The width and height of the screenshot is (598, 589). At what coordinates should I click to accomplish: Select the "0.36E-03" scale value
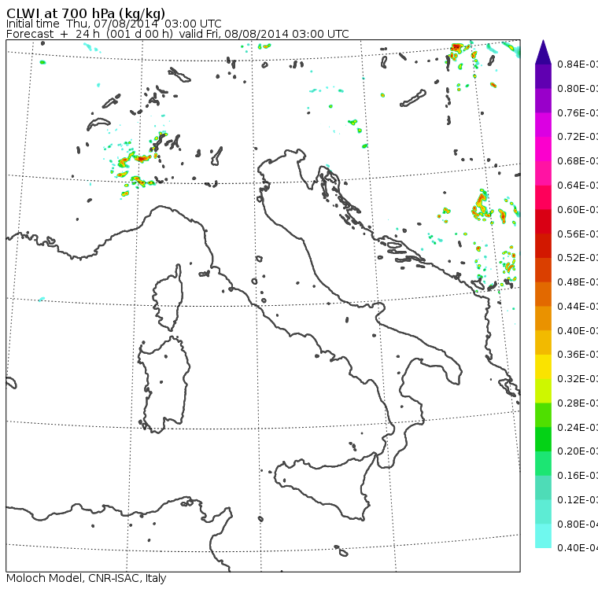[578, 355]
